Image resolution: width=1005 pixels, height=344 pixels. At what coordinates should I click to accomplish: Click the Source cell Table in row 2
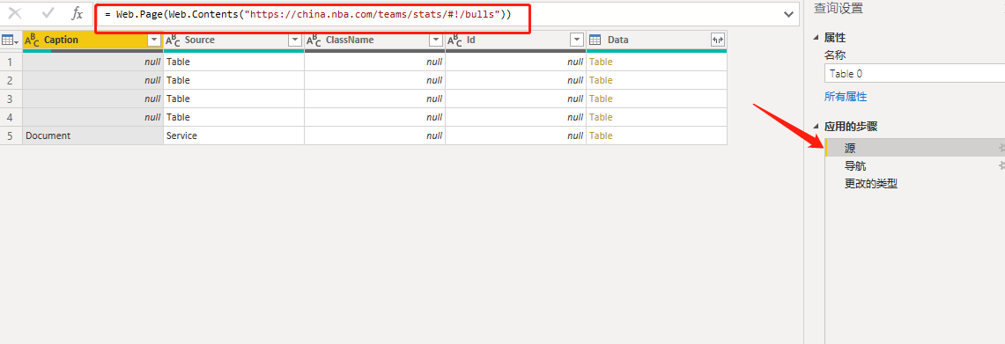(234, 80)
